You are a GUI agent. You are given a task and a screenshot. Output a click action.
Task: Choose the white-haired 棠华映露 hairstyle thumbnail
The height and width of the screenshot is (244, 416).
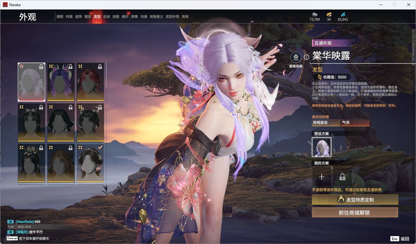32,82
